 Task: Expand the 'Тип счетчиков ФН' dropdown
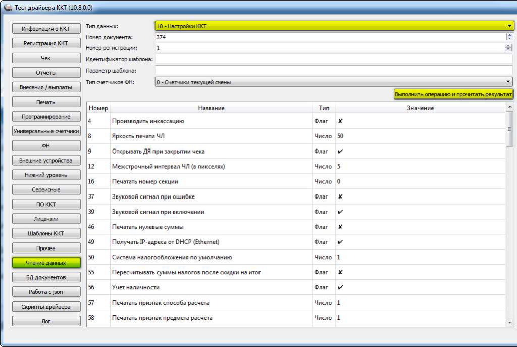pyautogui.click(x=333, y=82)
